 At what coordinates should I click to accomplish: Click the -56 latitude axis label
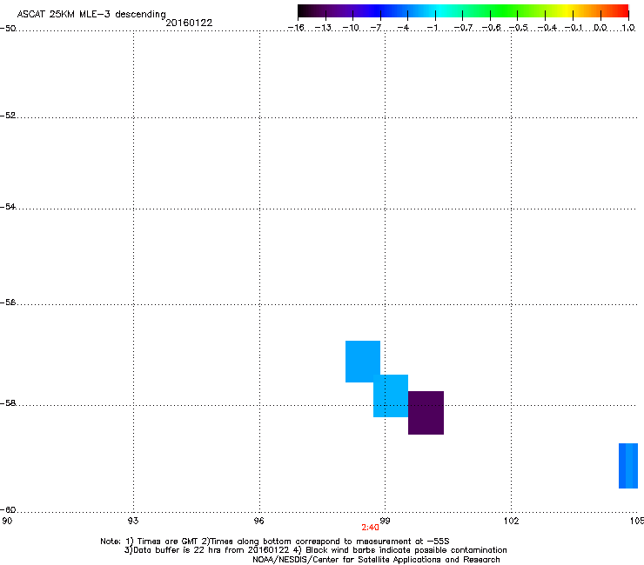point(8,302)
